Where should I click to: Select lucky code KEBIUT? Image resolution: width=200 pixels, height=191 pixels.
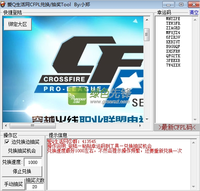pyautogui.click(x=173, y=42)
